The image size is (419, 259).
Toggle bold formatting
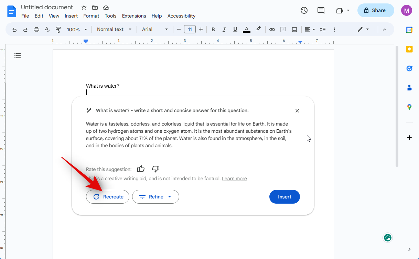pyautogui.click(x=213, y=30)
